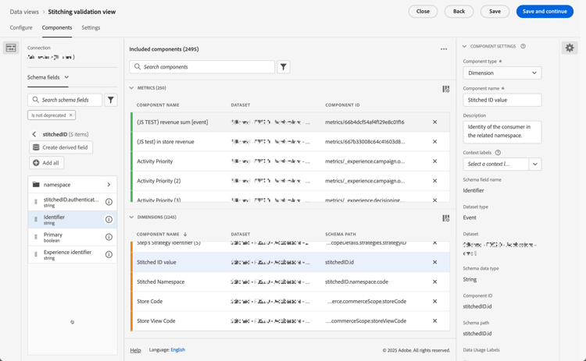Switch to Settings tab

click(x=91, y=27)
